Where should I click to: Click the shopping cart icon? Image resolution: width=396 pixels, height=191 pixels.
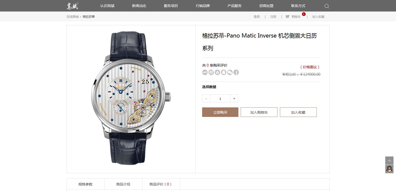point(287,17)
